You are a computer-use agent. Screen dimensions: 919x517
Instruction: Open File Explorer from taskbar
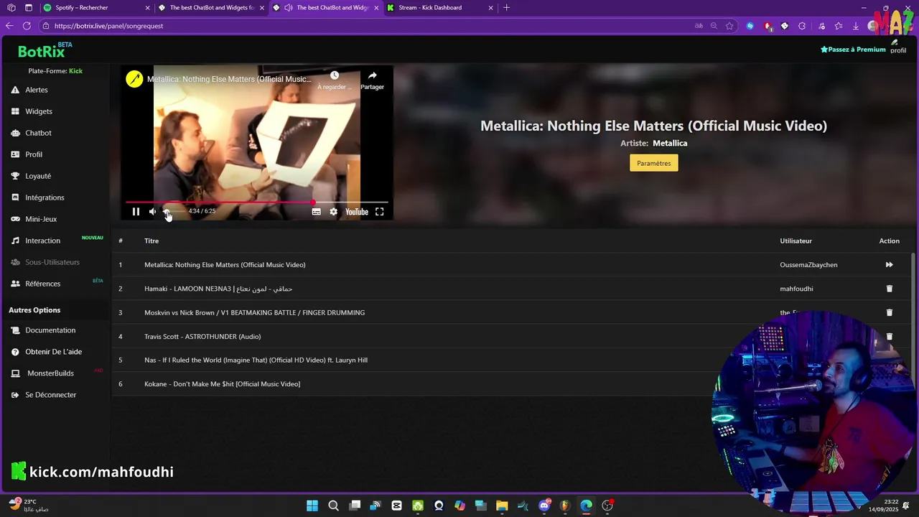click(x=502, y=506)
